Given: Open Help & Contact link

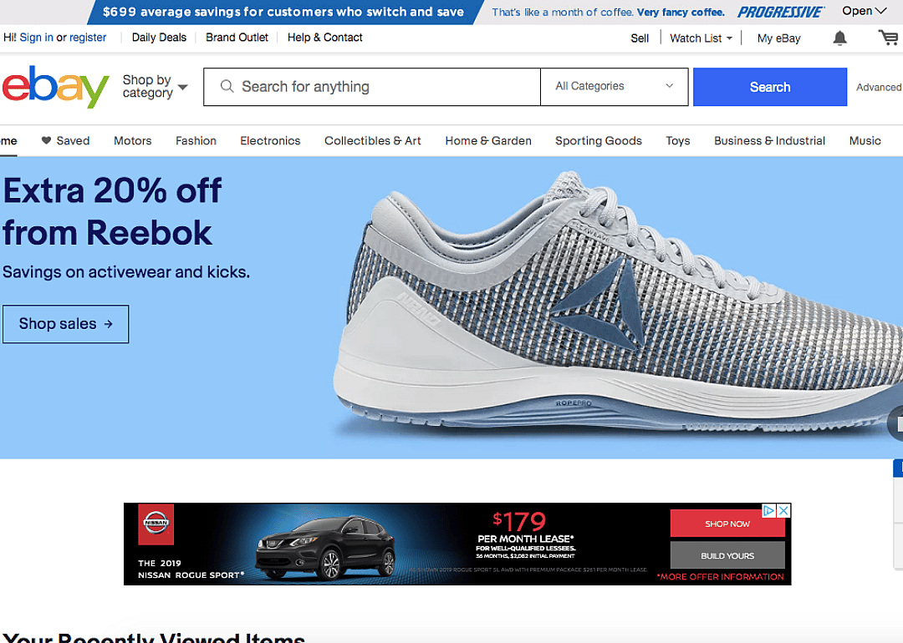Looking at the screenshot, I should tap(324, 38).
